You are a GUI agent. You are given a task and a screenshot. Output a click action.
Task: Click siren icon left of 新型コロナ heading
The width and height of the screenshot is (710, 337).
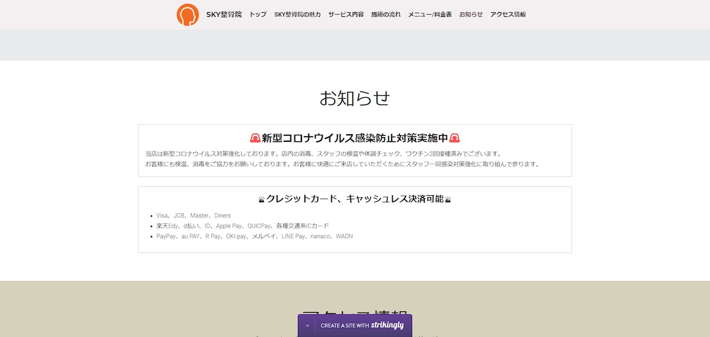click(x=255, y=138)
